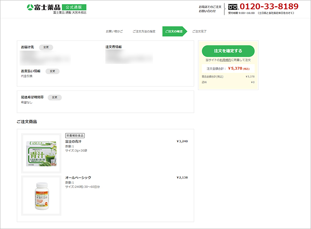Click the ご注文商品 heading
The image size is (311, 229).
27,122
